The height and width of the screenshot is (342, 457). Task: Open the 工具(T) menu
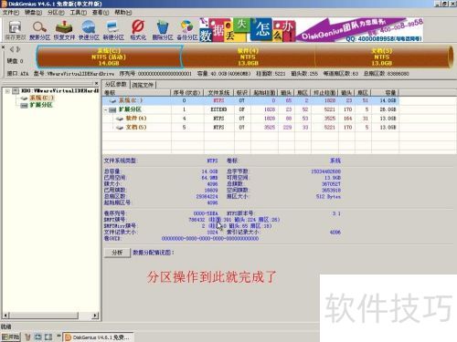79,13
